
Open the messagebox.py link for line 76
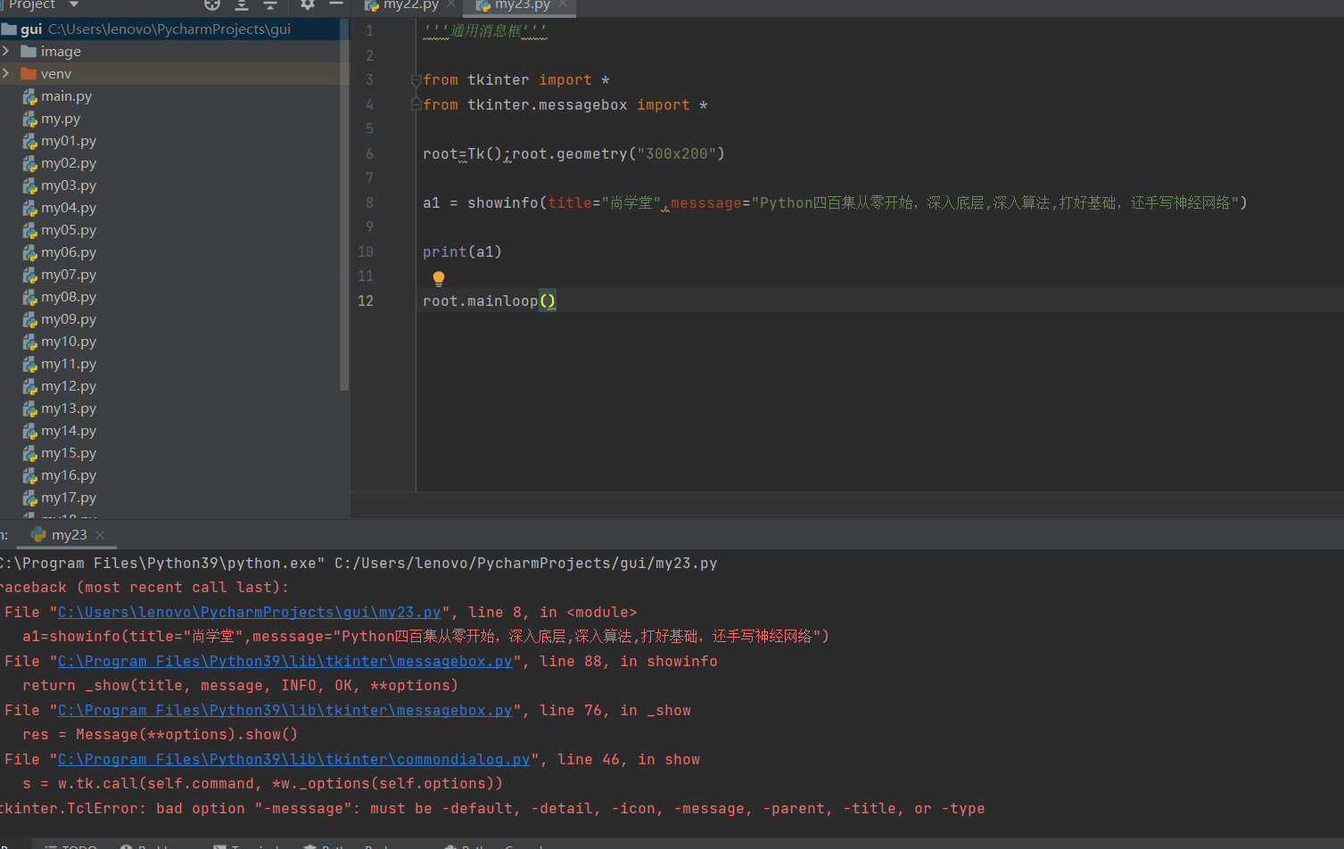tap(285, 710)
